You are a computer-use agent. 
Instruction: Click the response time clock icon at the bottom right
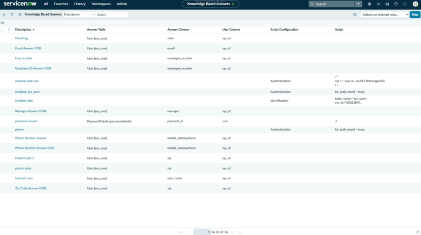tap(418, 232)
